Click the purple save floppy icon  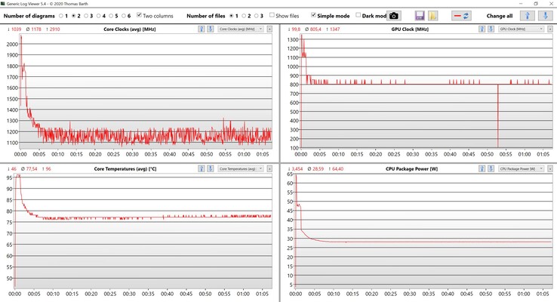(420, 15)
